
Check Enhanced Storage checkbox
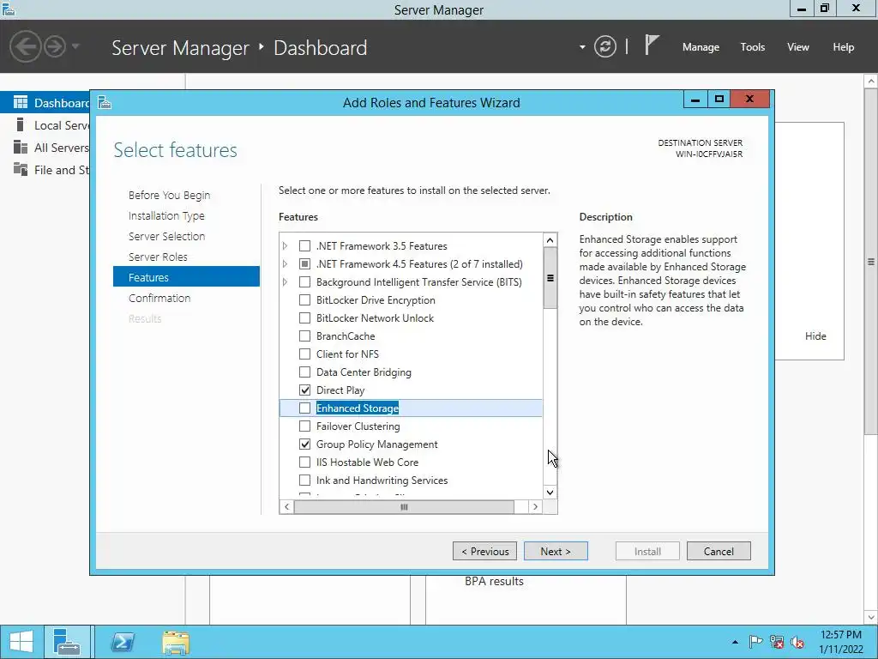[x=304, y=408]
